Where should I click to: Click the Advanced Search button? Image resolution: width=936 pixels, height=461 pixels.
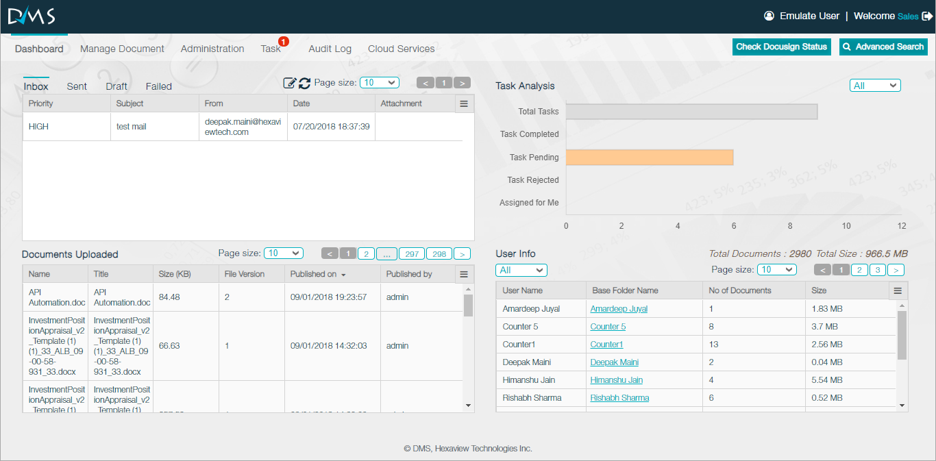point(883,47)
